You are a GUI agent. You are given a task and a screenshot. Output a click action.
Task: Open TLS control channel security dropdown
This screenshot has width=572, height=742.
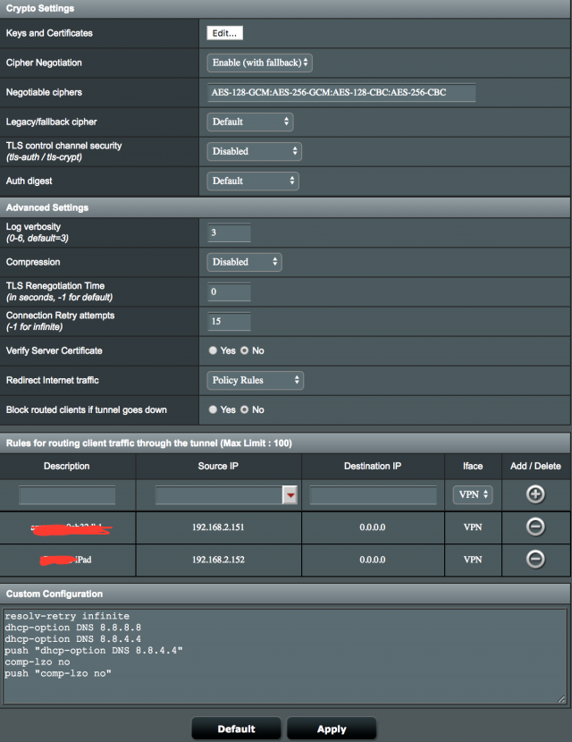point(254,151)
